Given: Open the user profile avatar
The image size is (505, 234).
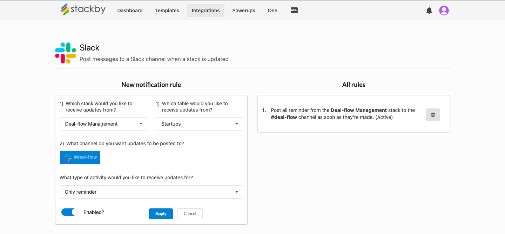Looking at the screenshot, I should tap(444, 11).
